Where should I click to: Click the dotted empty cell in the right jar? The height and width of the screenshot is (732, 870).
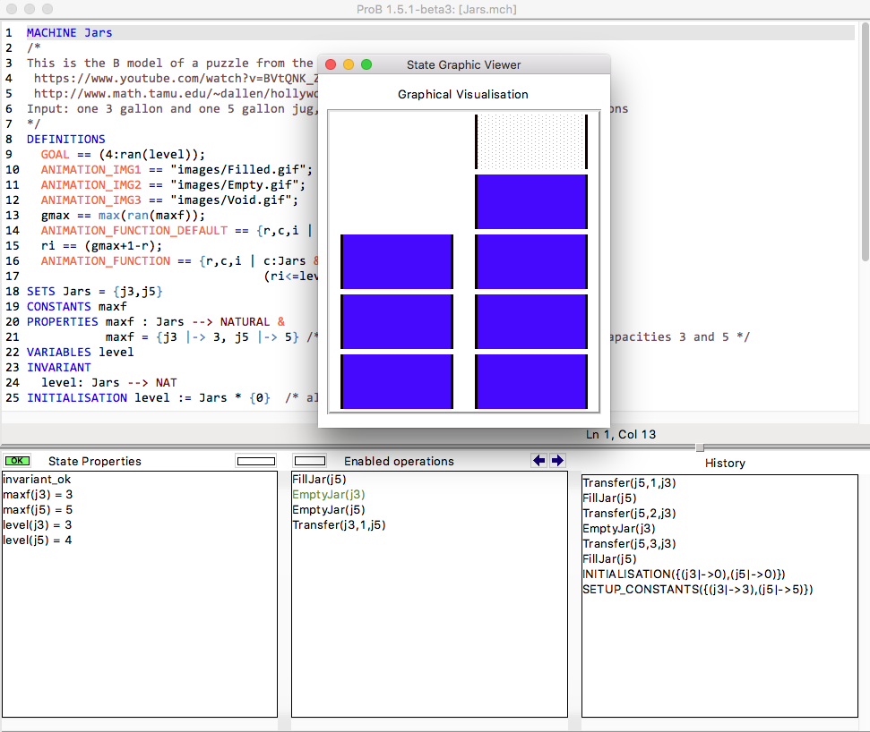[530, 141]
